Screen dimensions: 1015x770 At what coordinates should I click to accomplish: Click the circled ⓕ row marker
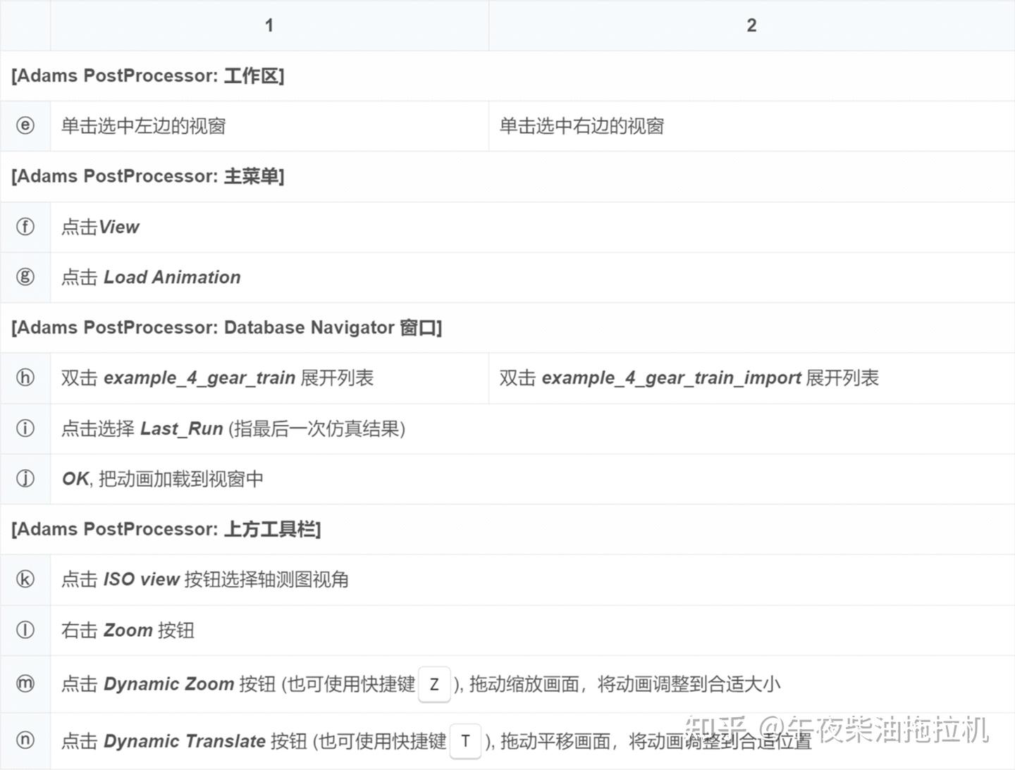pos(25,227)
